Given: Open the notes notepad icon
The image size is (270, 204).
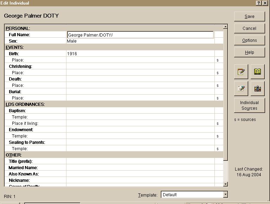Looking at the screenshot, I should pos(241,72).
